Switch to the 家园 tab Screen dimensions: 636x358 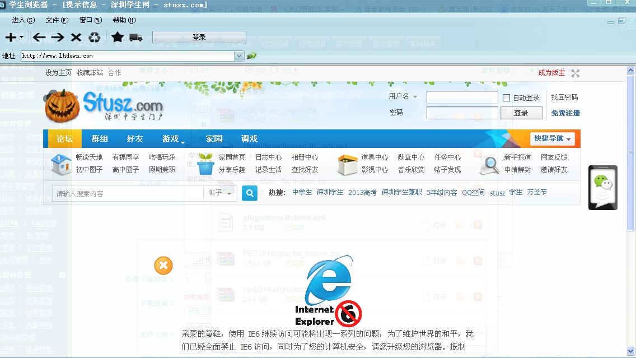214,139
